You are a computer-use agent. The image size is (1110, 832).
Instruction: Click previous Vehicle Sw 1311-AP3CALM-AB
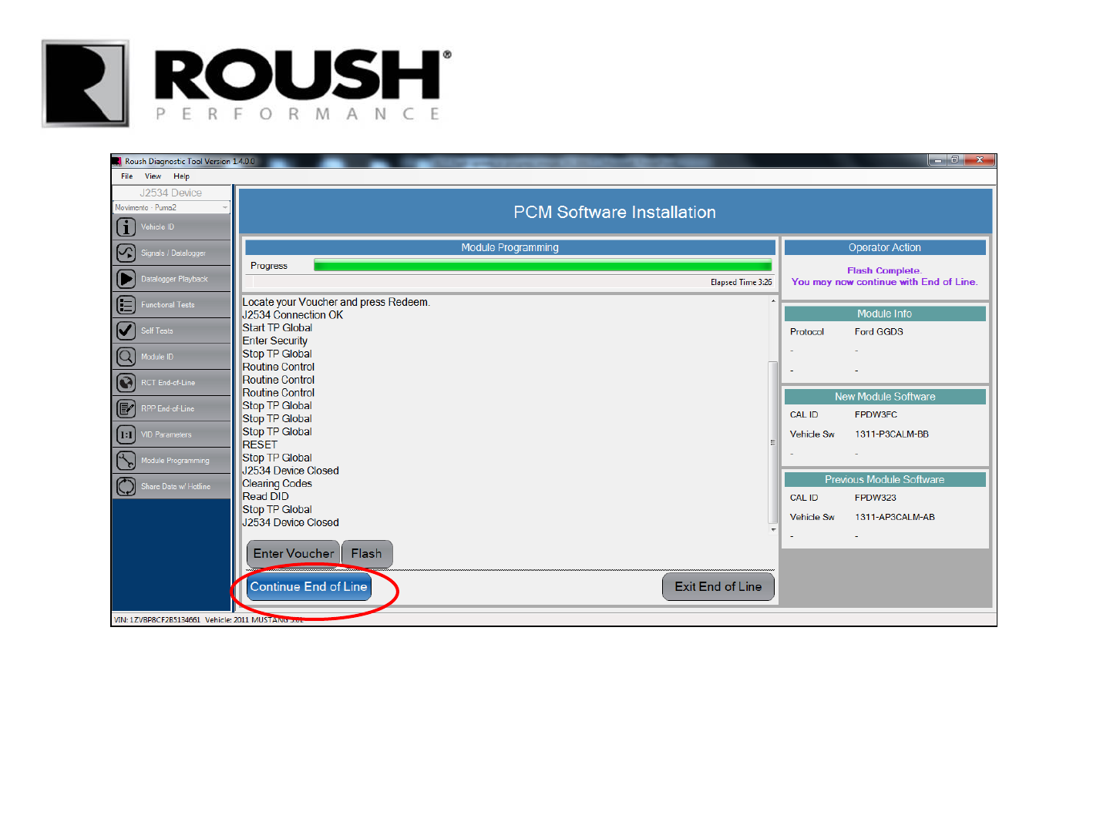click(895, 518)
